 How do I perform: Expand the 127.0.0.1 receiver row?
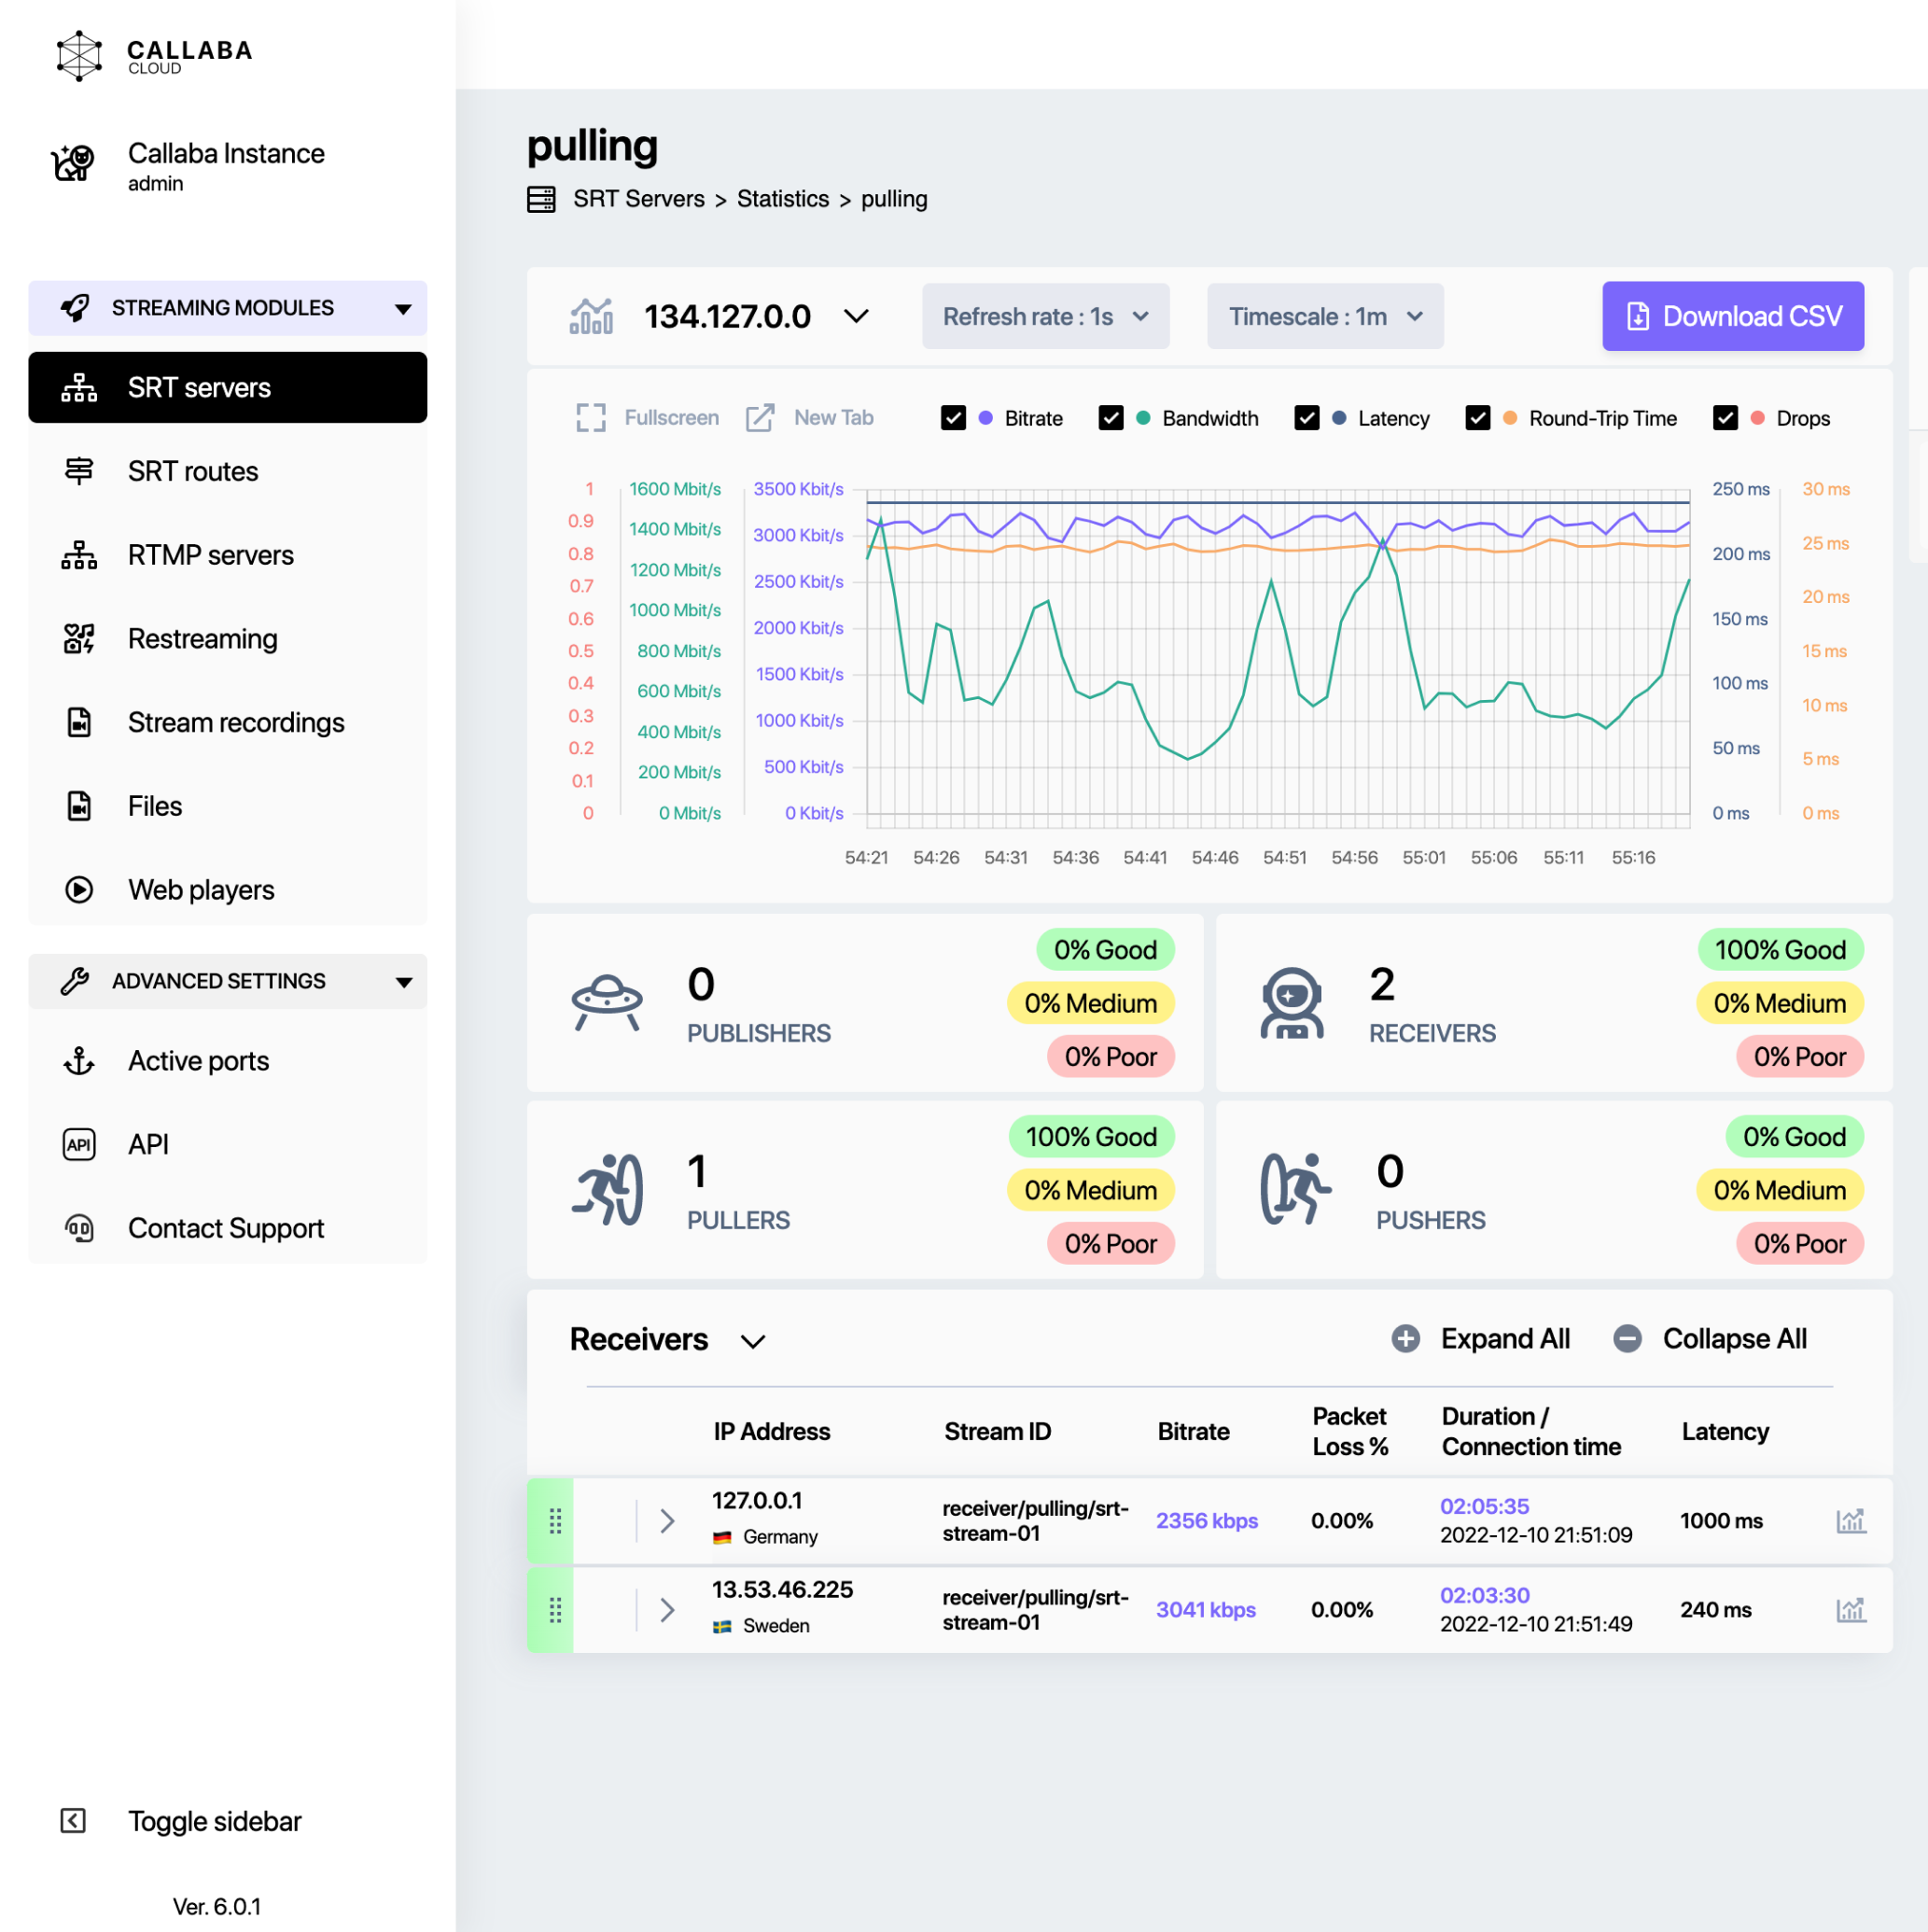pos(667,1521)
